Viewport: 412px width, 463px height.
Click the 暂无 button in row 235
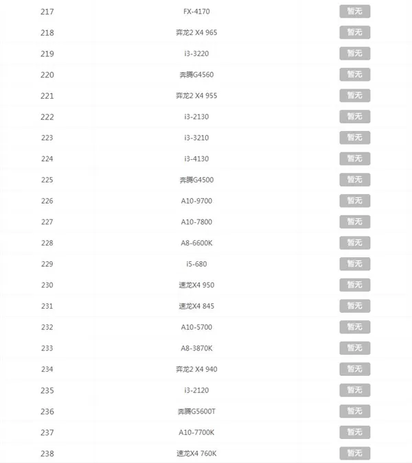click(x=354, y=390)
